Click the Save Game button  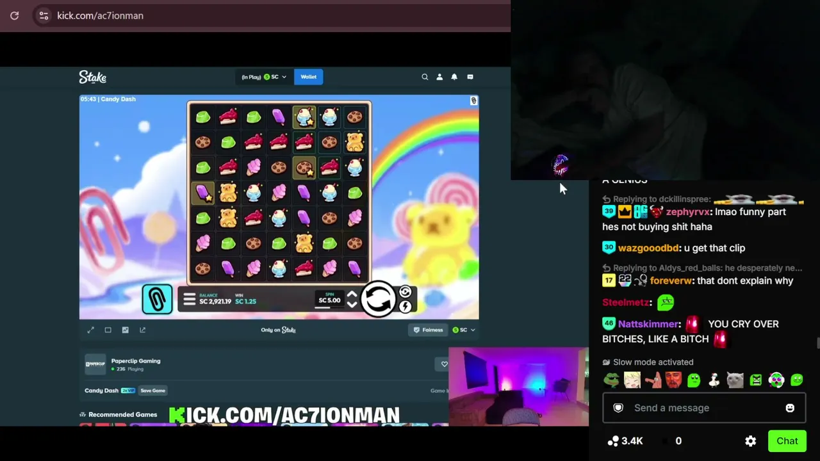point(152,391)
